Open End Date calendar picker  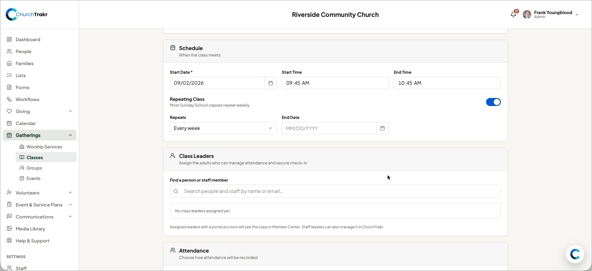pyautogui.click(x=383, y=128)
